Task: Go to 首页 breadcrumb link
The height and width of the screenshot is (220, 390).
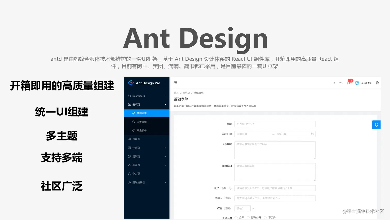Action: 176,93
